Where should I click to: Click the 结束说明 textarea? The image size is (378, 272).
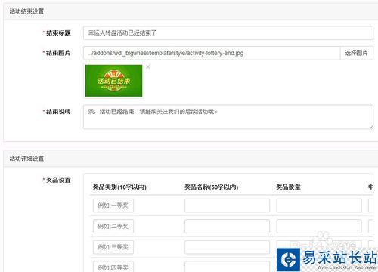point(228,117)
